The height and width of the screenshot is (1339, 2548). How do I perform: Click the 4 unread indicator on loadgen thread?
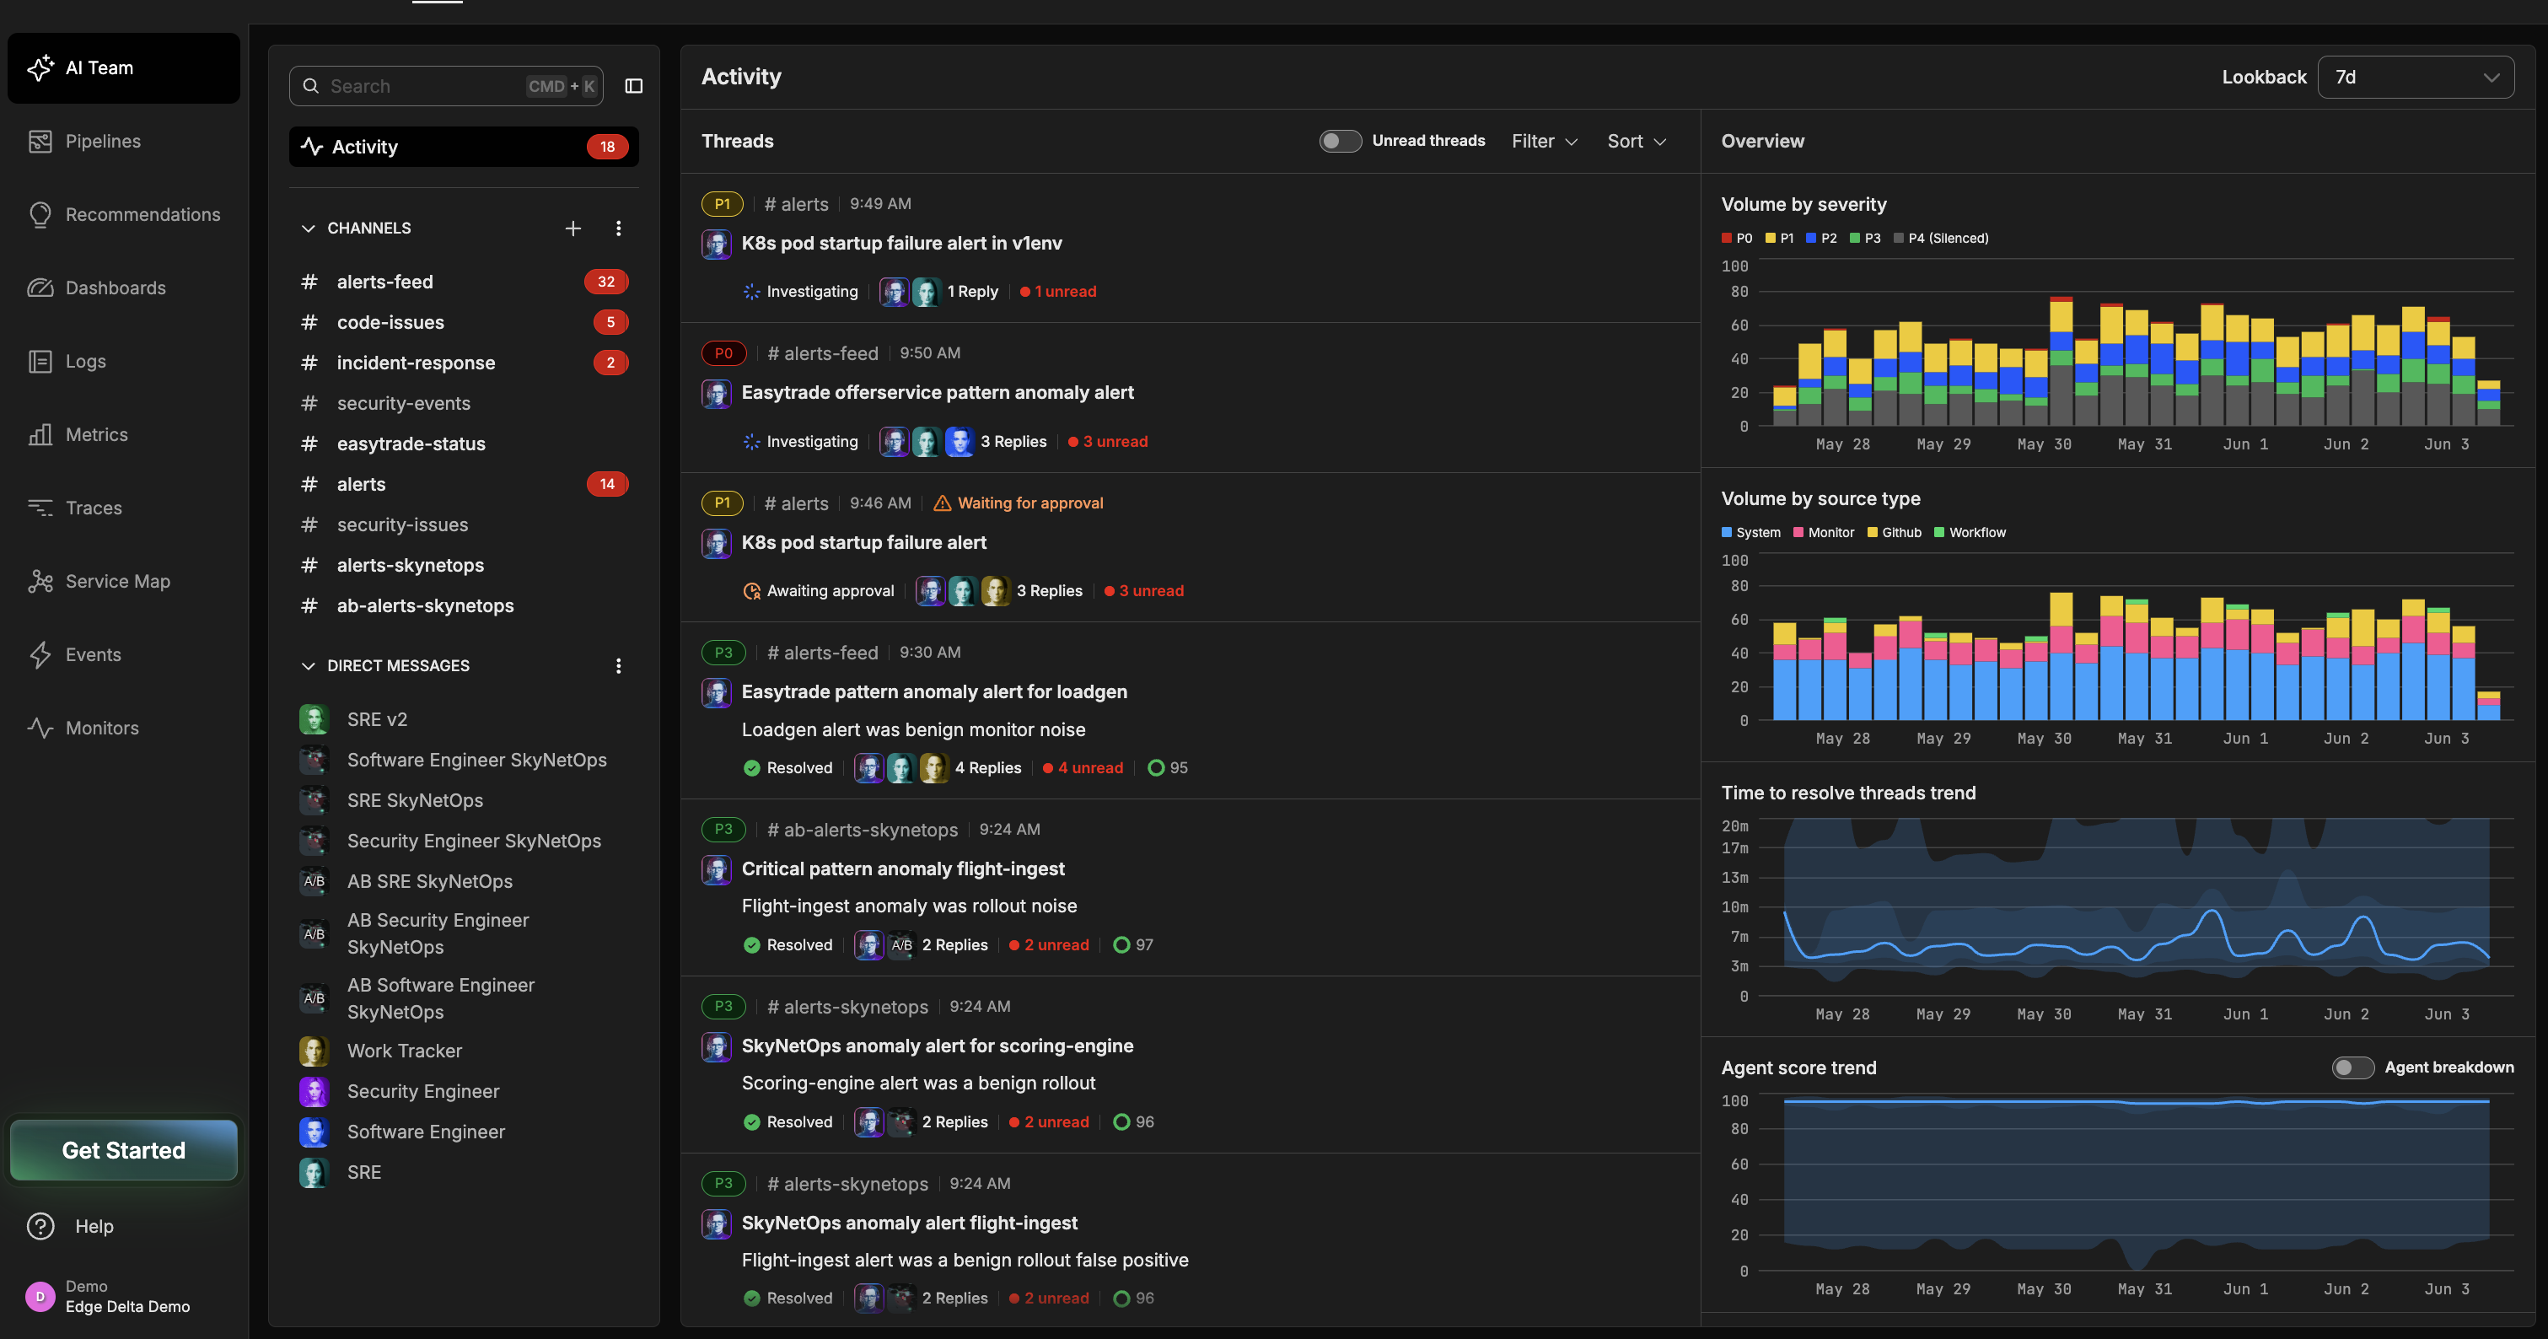click(1082, 767)
